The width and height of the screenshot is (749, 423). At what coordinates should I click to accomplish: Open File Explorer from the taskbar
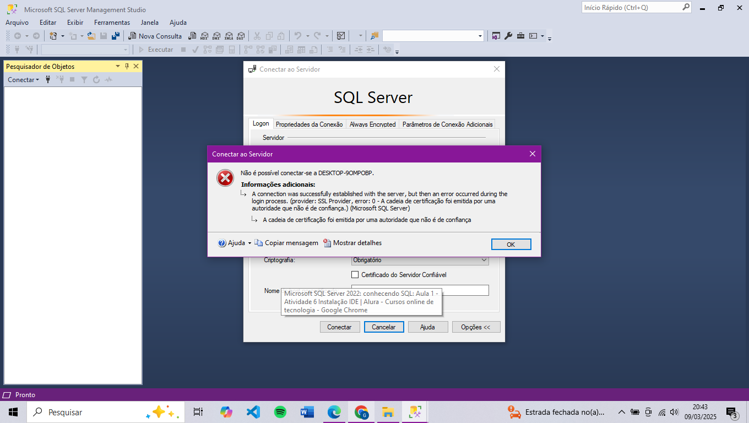coord(388,411)
